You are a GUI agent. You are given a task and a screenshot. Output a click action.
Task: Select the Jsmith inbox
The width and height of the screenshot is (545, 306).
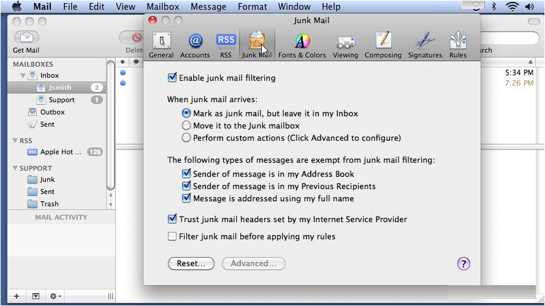tap(56, 88)
